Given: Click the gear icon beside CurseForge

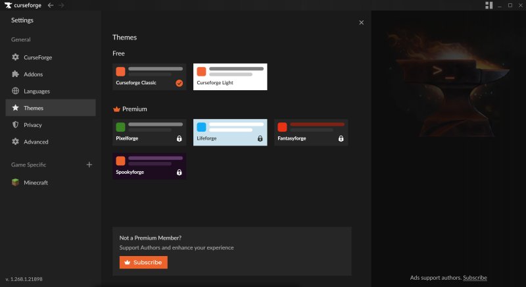Looking at the screenshot, I should coord(15,57).
